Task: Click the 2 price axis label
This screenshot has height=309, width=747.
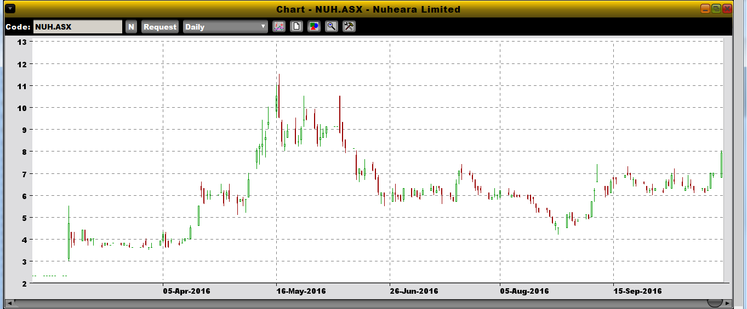Action: coord(24,283)
